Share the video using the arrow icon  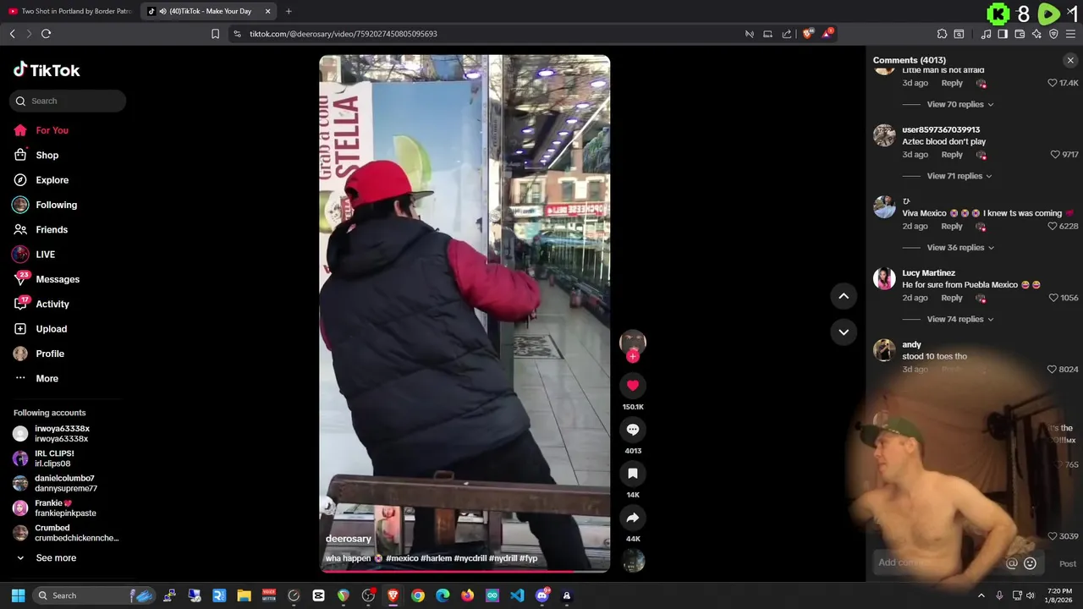[x=632, y=518]
